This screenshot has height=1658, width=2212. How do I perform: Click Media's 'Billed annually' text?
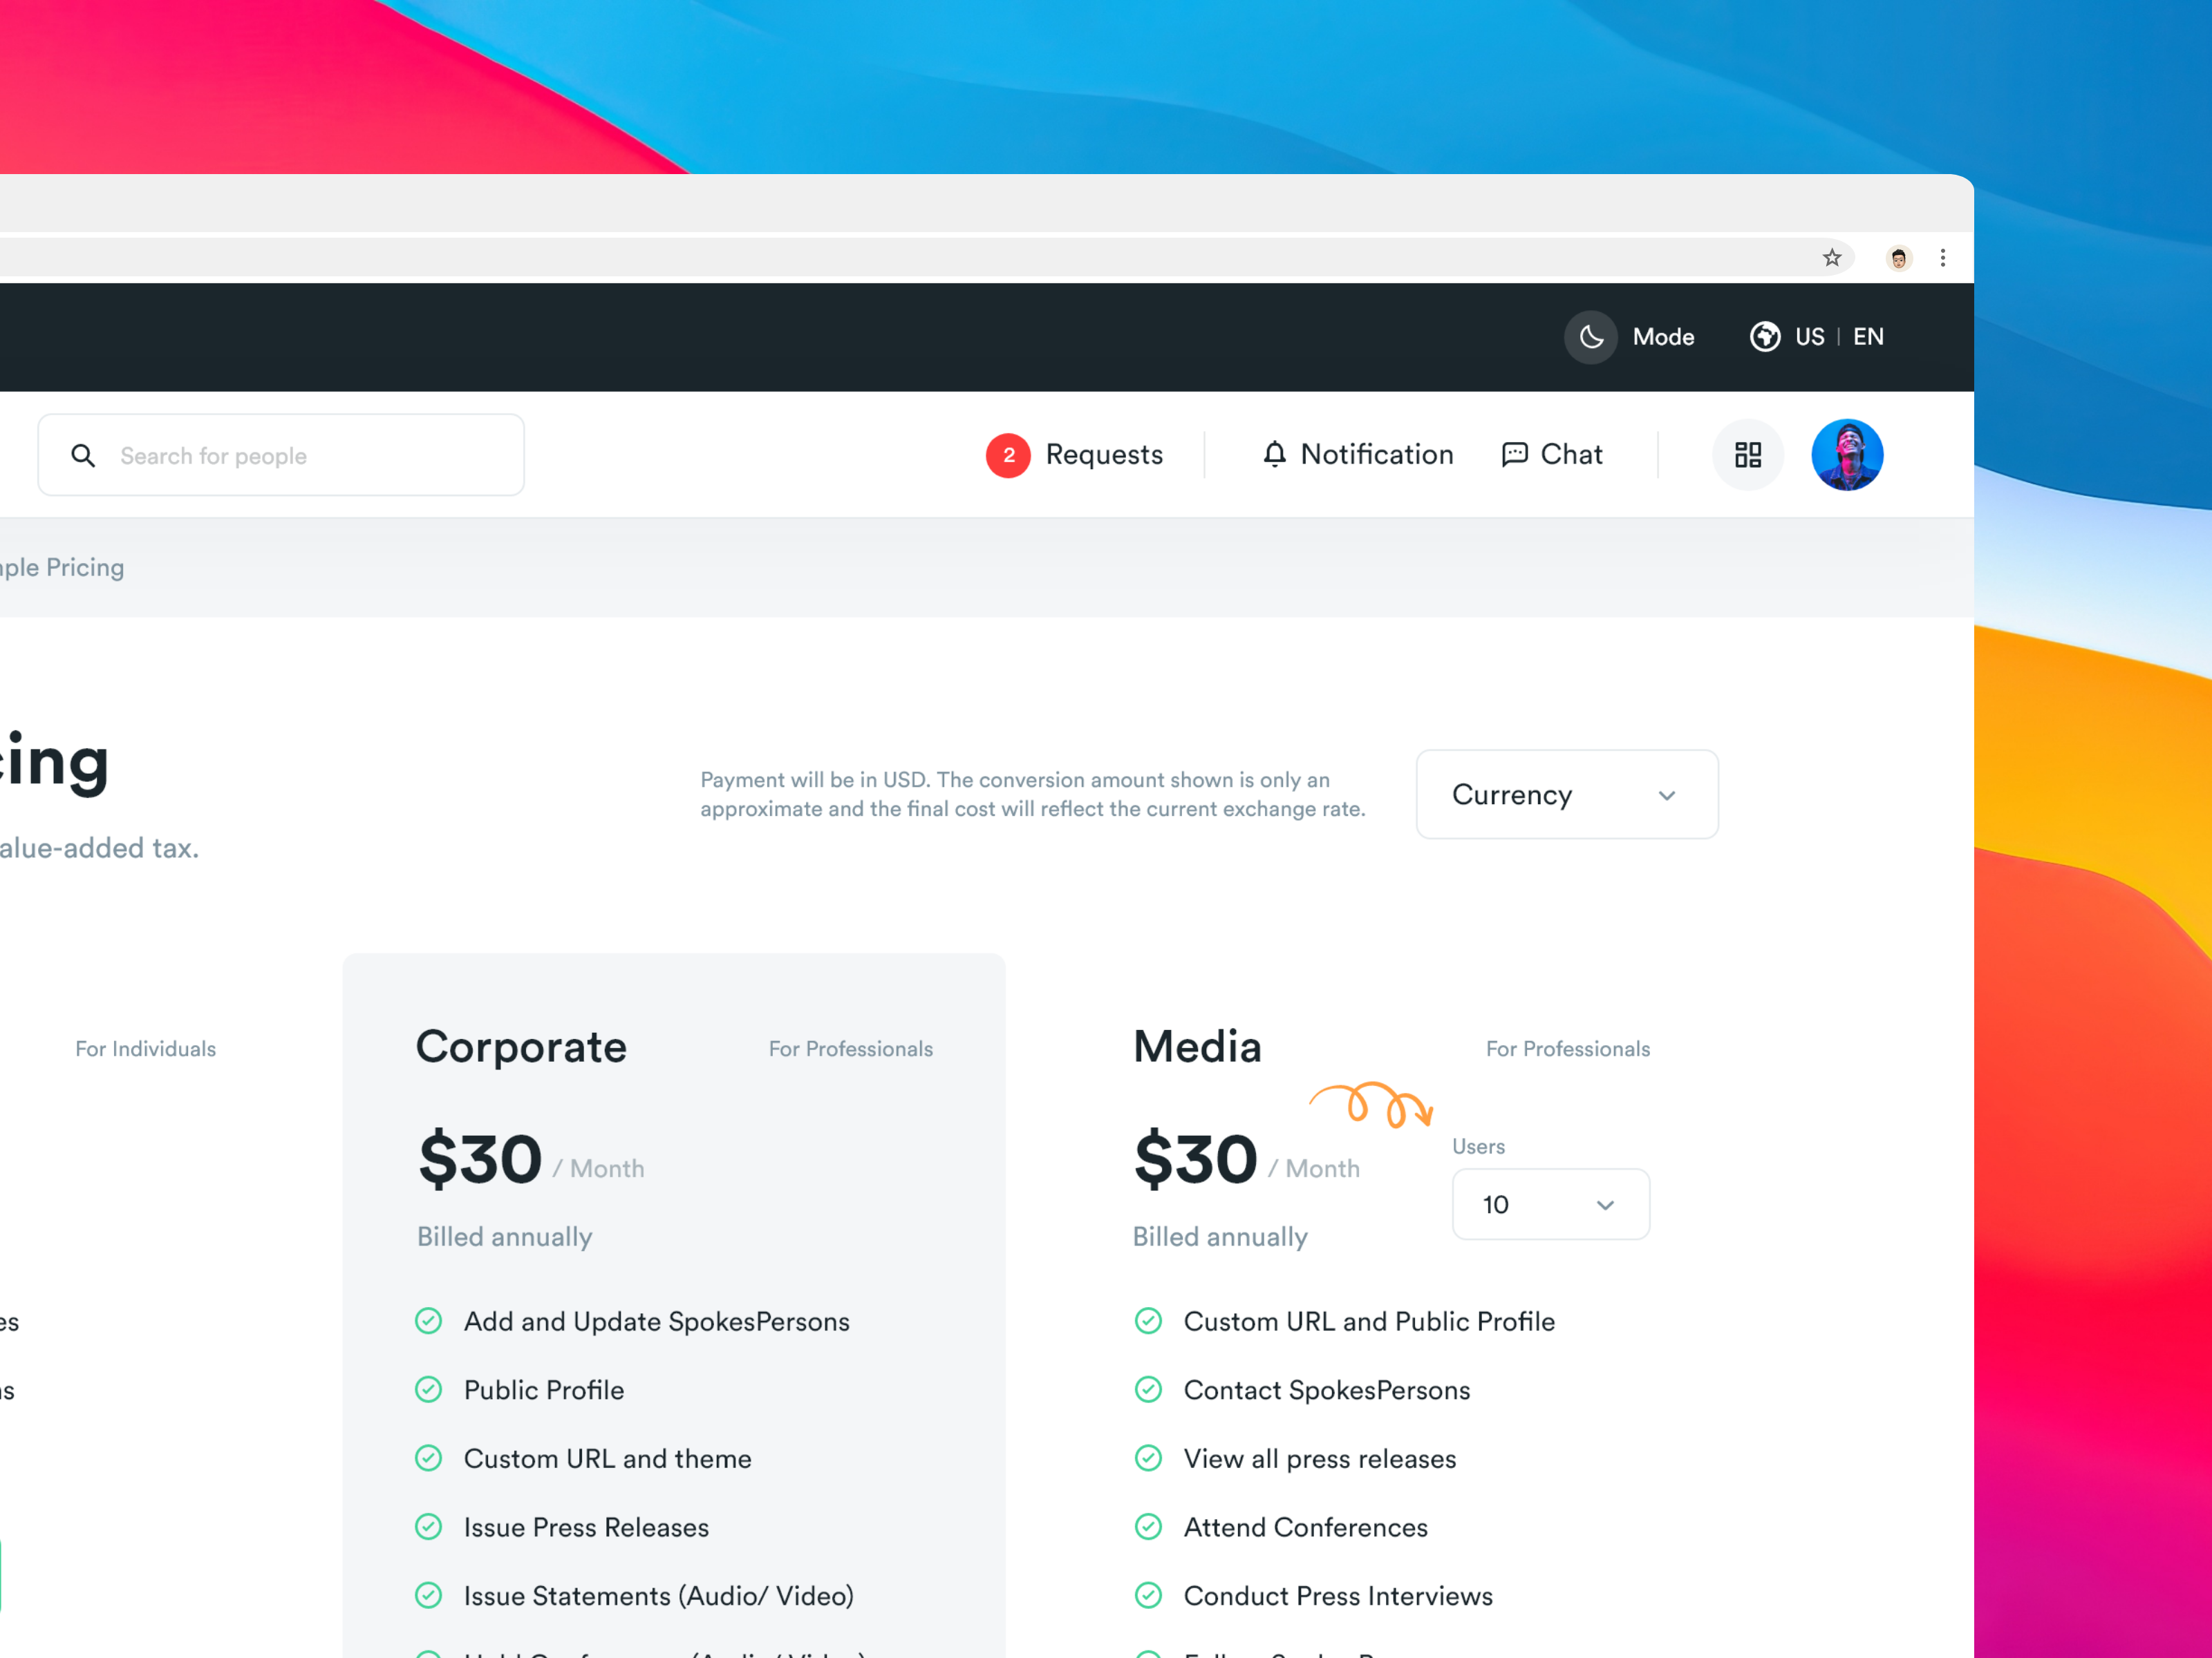(1220, 1237)
